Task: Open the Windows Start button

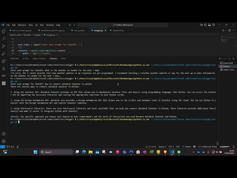Action: 36,152
